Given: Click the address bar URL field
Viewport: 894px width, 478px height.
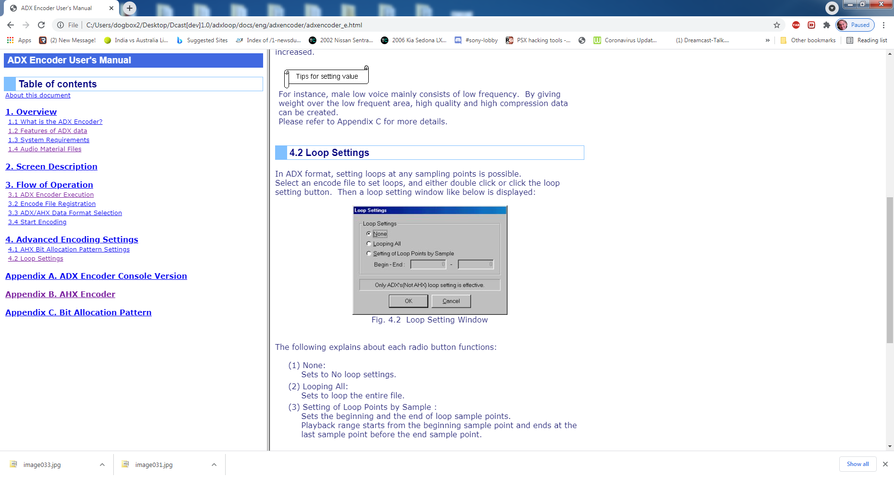Looking at the screenshot, I should (423, 25).
